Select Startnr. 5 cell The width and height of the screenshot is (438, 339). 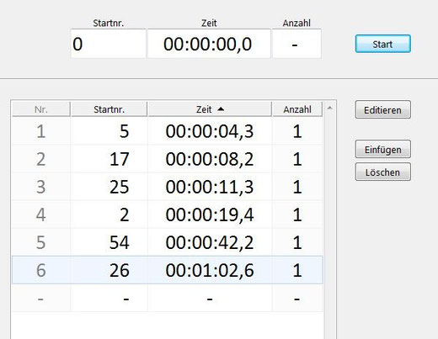click(x=109, y=131)
